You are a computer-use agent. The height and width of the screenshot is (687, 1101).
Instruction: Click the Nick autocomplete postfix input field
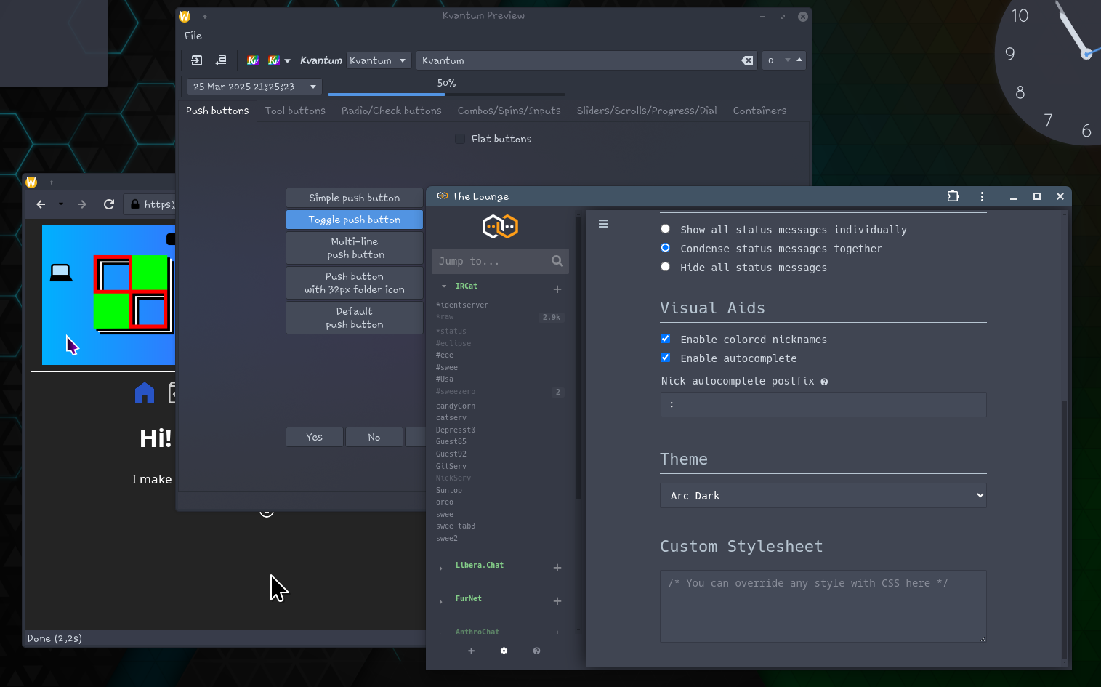(823, 405)
